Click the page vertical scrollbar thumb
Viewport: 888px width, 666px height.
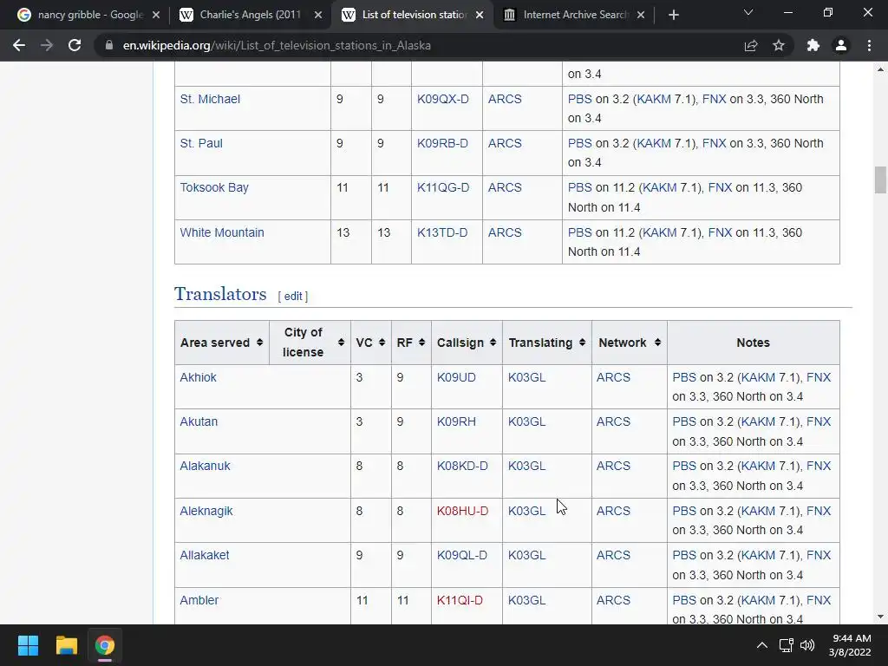(x=880, y=180)
